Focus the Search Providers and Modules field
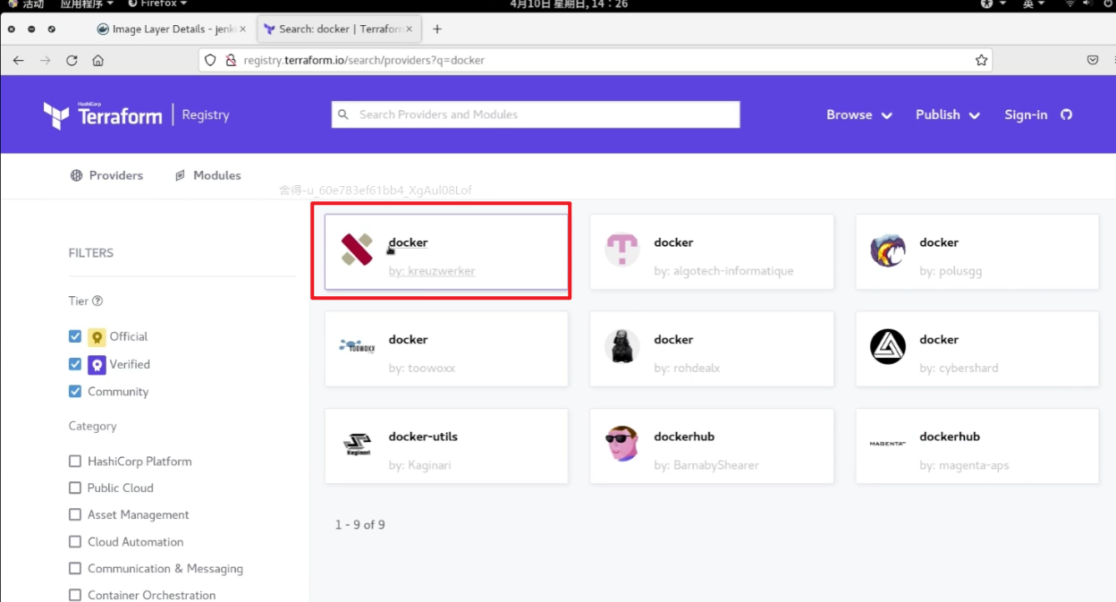Screen dimensions: 1116x602 (x=536, y=114)
